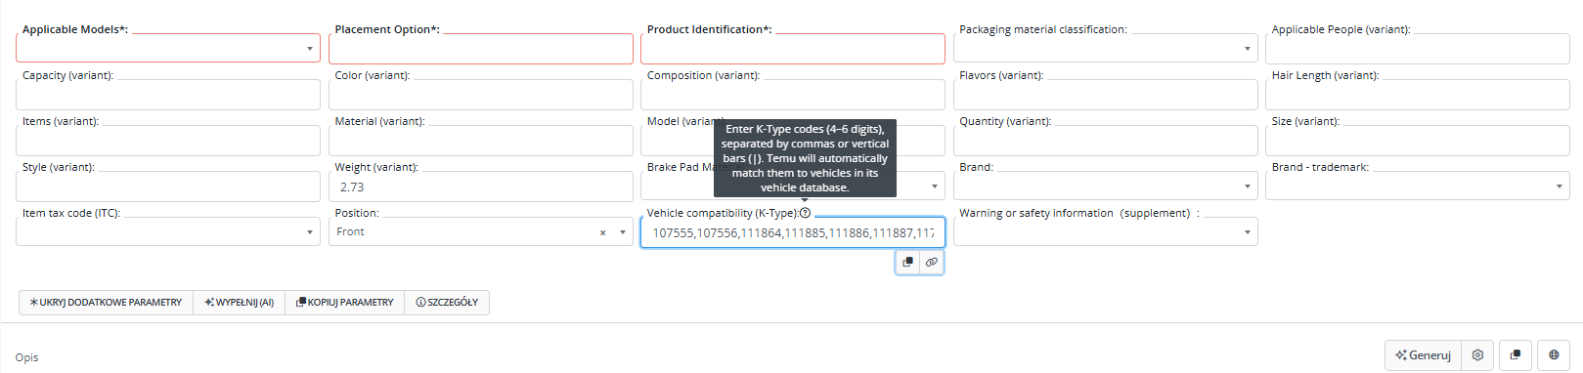Expand the Brand dropdown
The image size is (1583, 373).
(x=1106, y=186)
